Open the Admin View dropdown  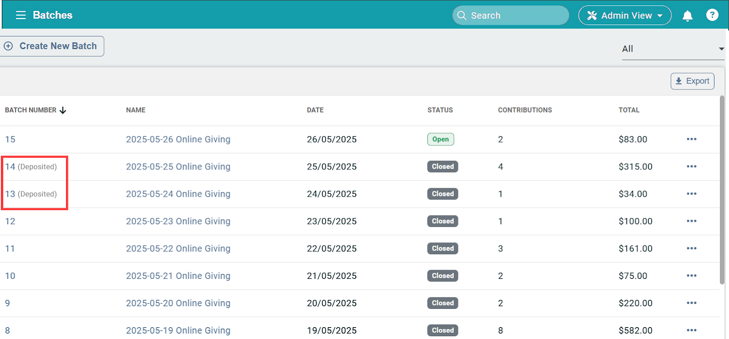click(x=625, y=15)
